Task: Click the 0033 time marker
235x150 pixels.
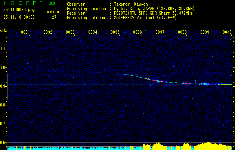Action: click(x=70, y=33)
